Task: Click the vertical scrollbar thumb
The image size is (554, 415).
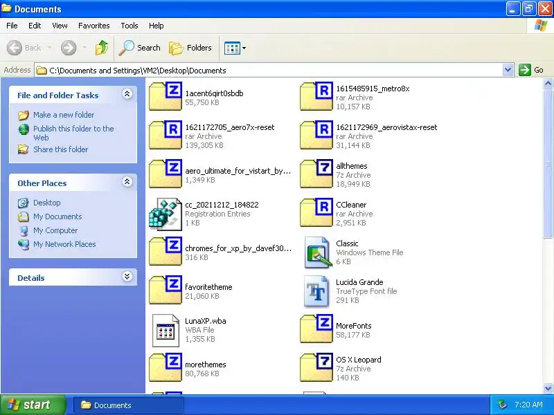Action: pyautogui.click(x=548, y=163)
